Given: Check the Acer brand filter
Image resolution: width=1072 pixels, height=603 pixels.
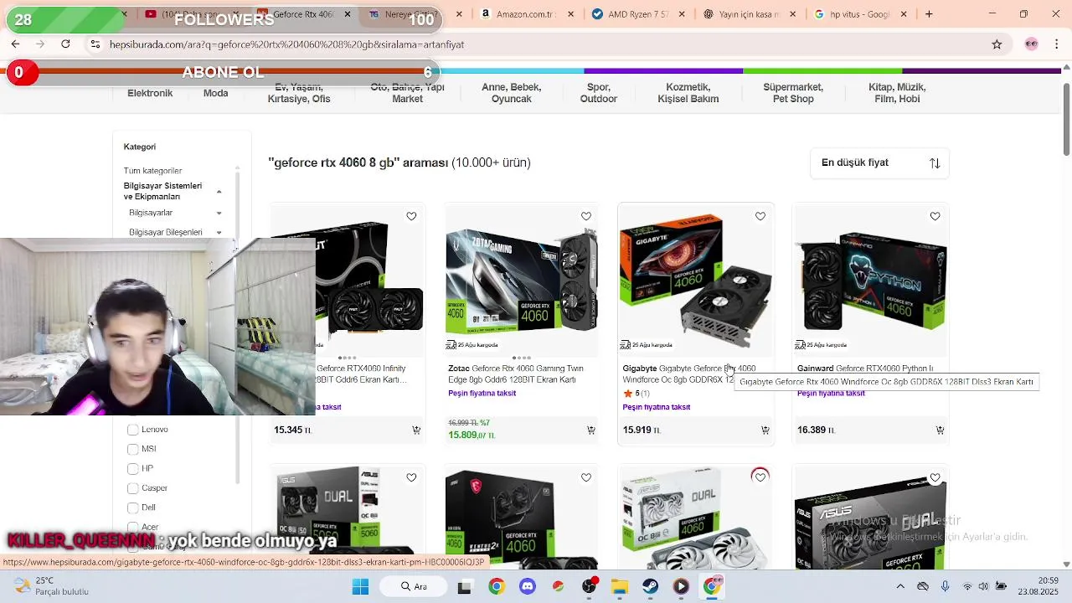Looking at the screenshot, I should click(132, 527).
